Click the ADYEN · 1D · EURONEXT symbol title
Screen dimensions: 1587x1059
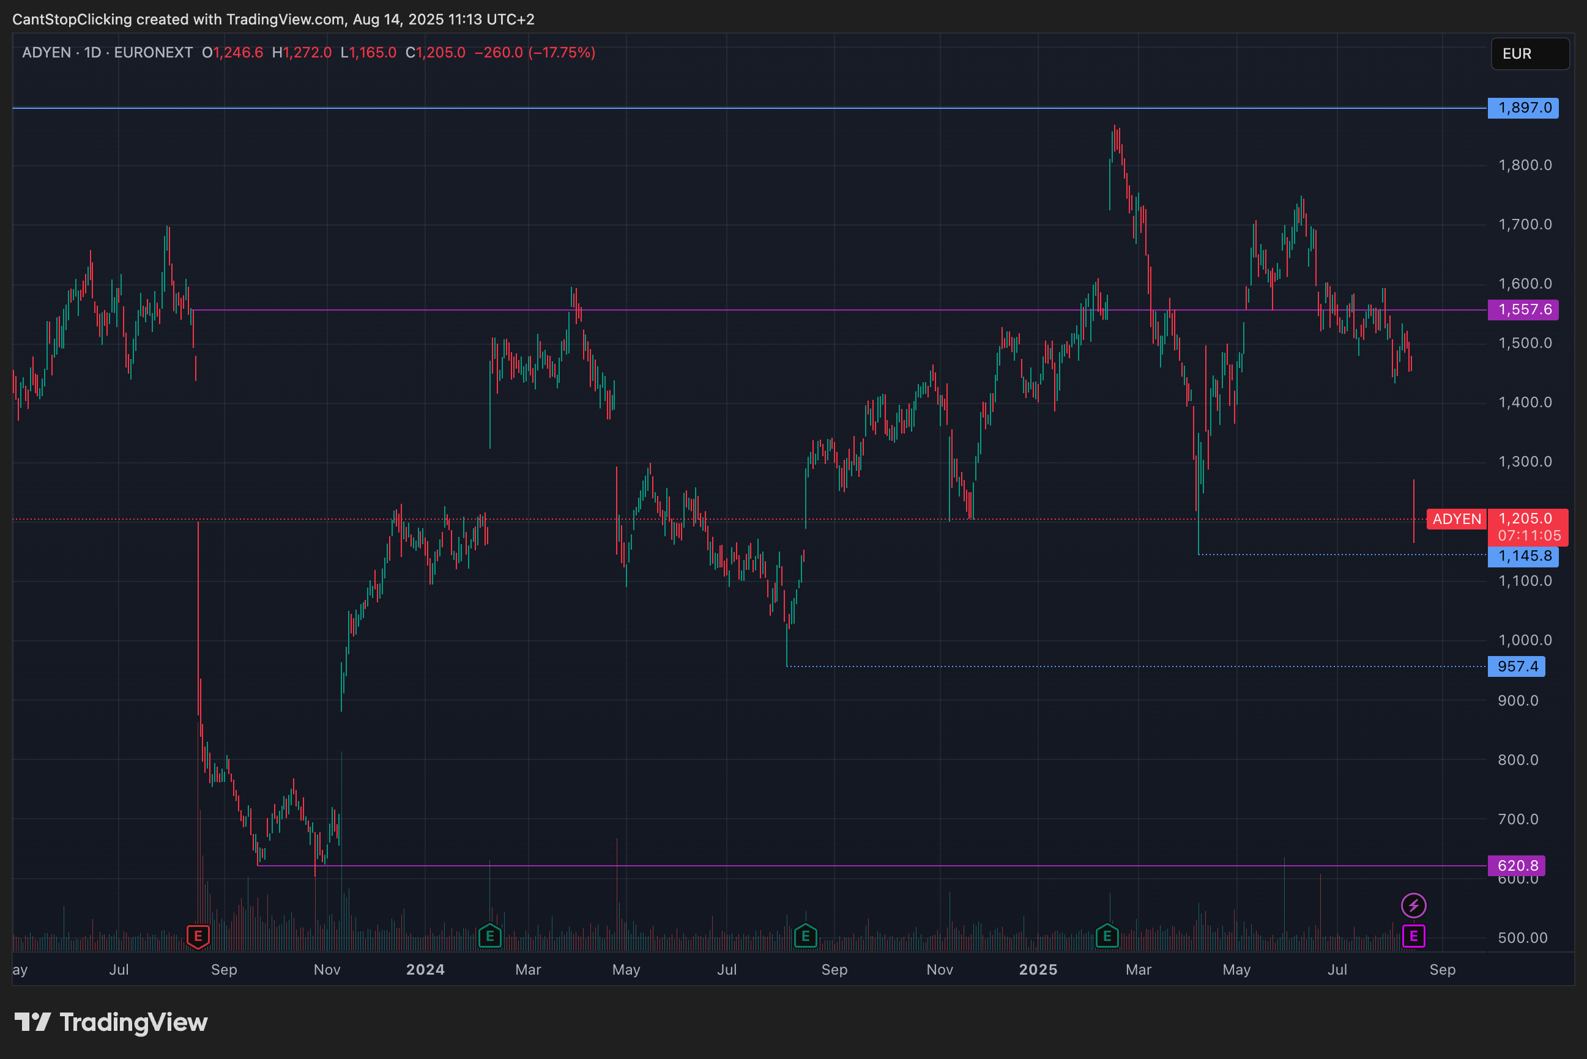[108, 53]
